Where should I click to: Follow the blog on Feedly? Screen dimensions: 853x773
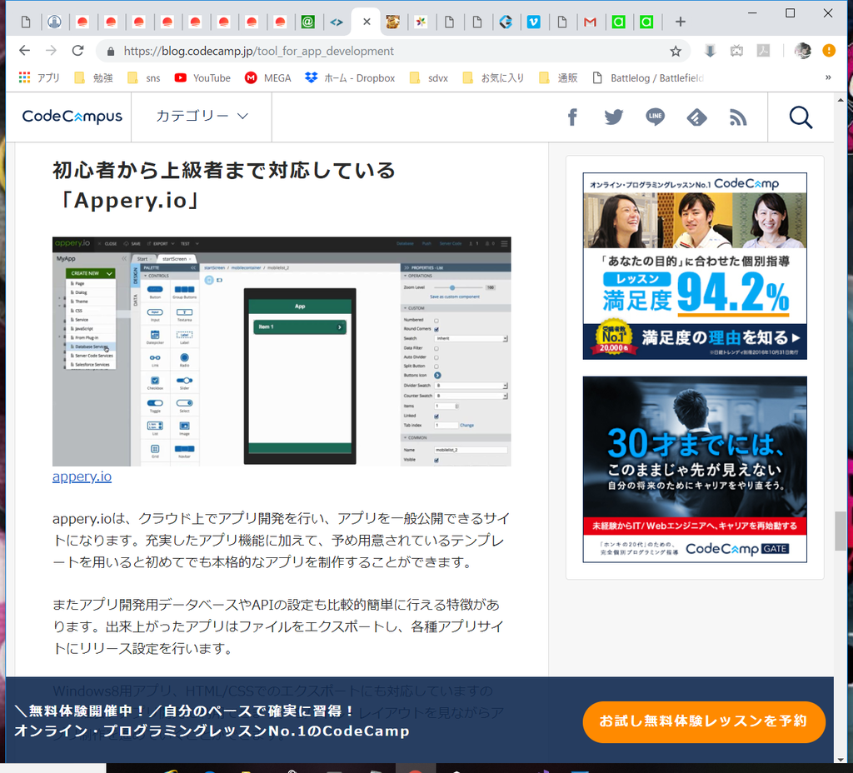pyautogui.click(x=696, y=117)
